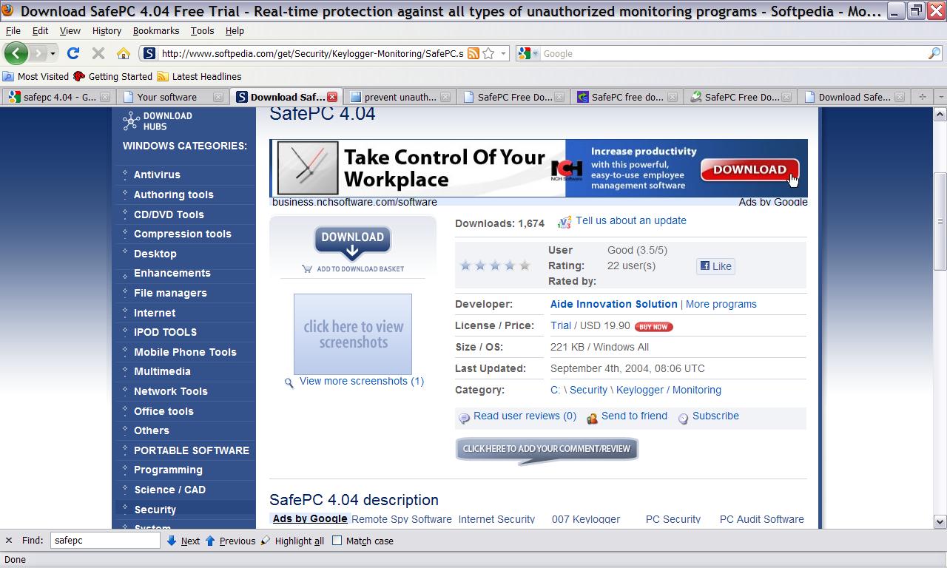Image resolution: width=947 pixels, height=568 pixels.
Task: Click the red DOWNLOAD button in the ad banner
Action: (749, 169)
